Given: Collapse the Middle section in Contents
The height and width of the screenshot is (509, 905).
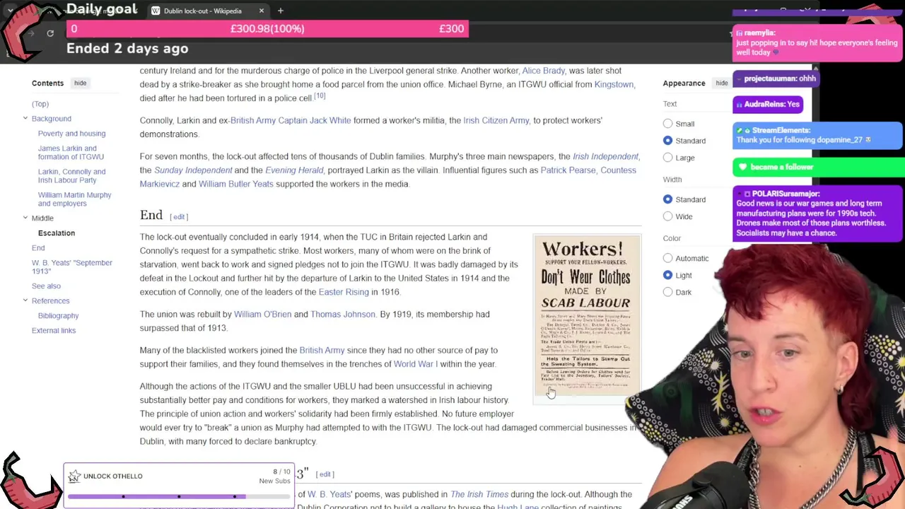Looking at the screenshot, I should click(x=25, y=218).
